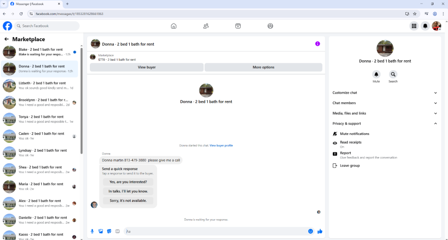Open Caden's conversation
Image resolution: width=448 pixels, height=240 pixels.
point(39,136)
